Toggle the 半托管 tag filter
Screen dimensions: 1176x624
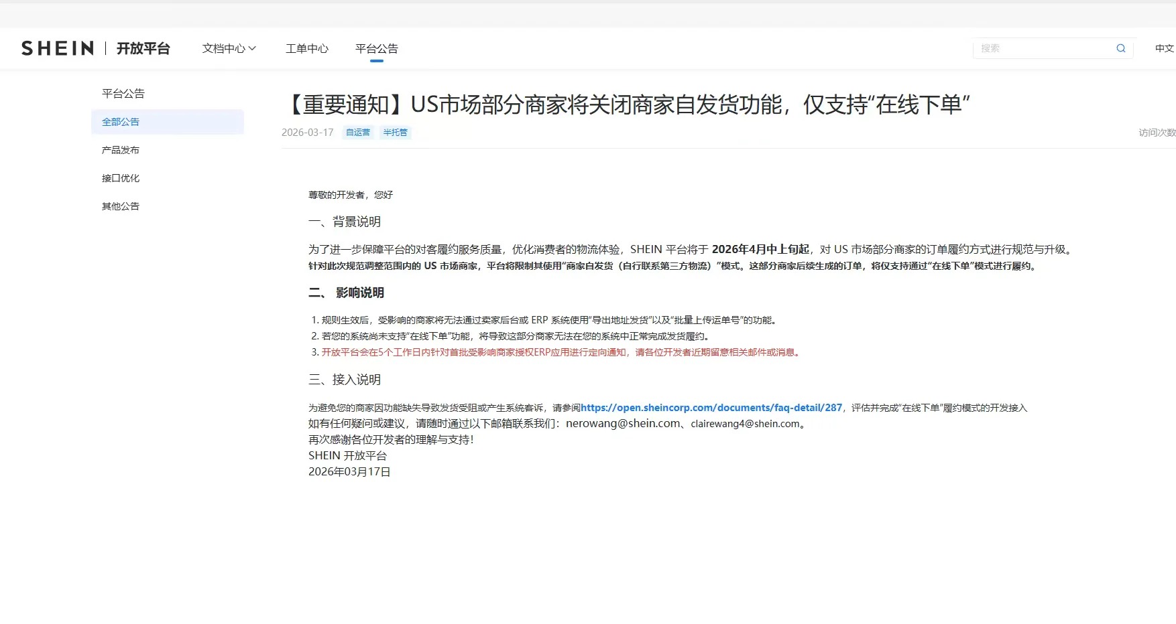pos(395,132)
